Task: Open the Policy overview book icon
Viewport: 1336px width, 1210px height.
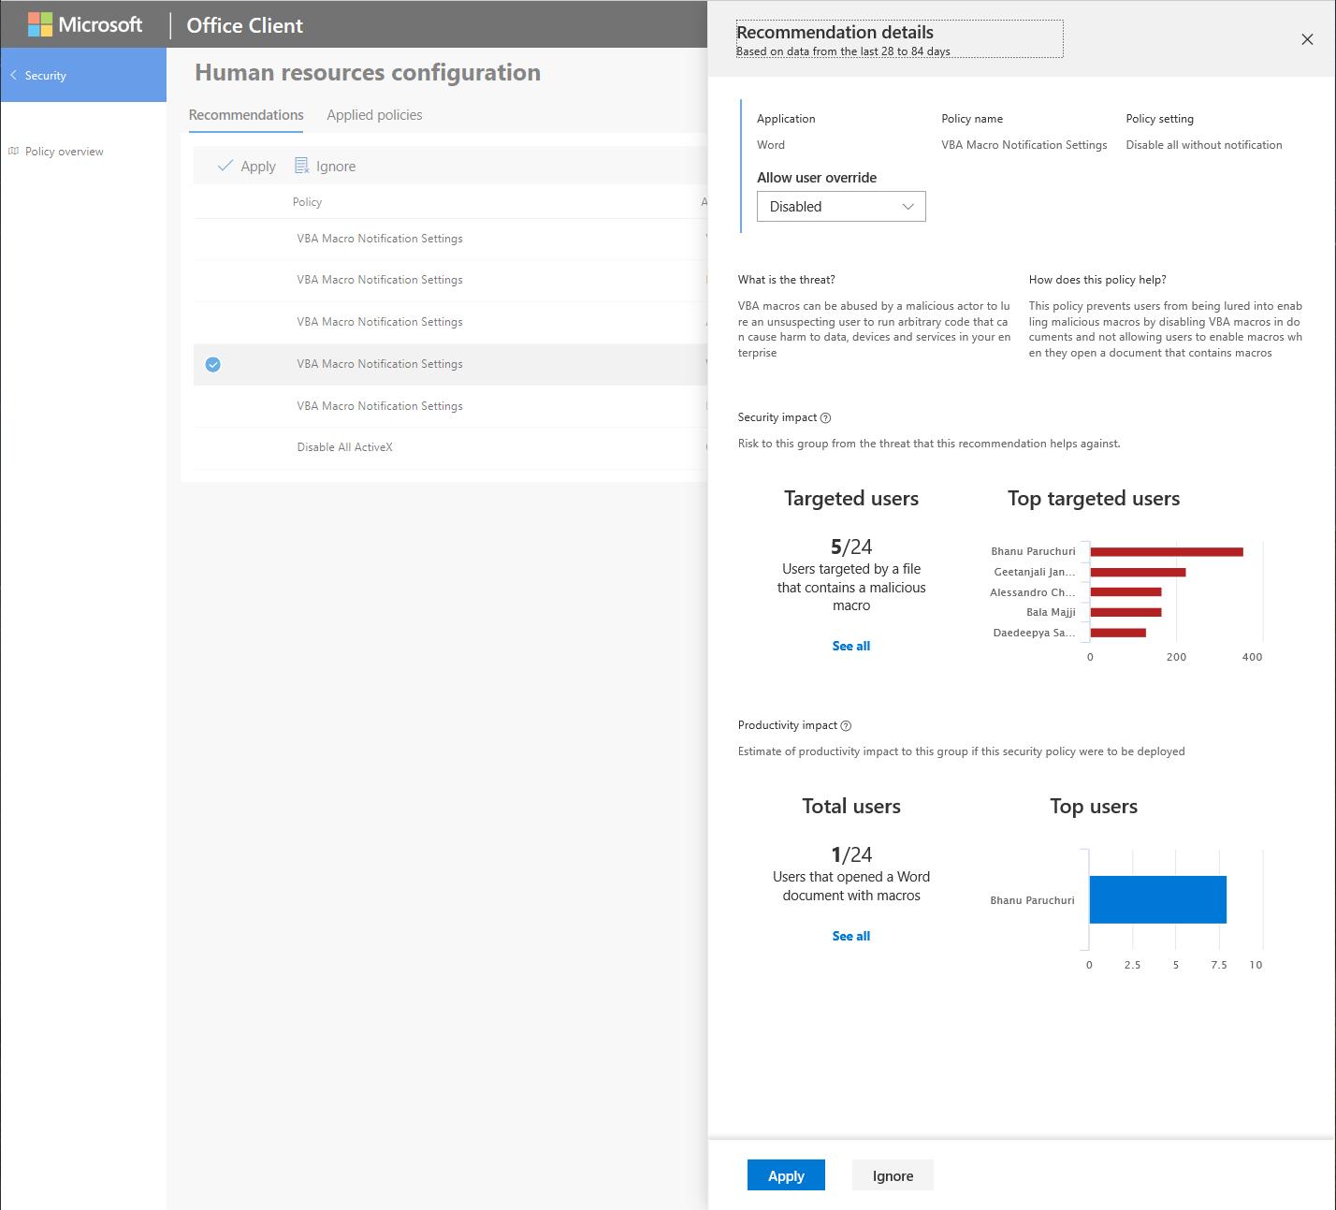Action: [x=13, y=151]
